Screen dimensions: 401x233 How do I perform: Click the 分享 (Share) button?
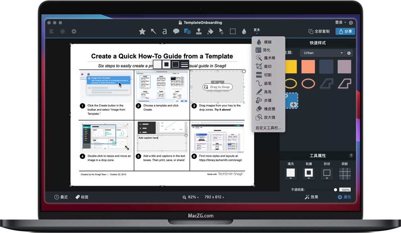pos(345,31)
